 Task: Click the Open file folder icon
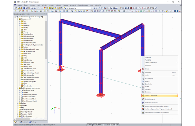point(19,8)
